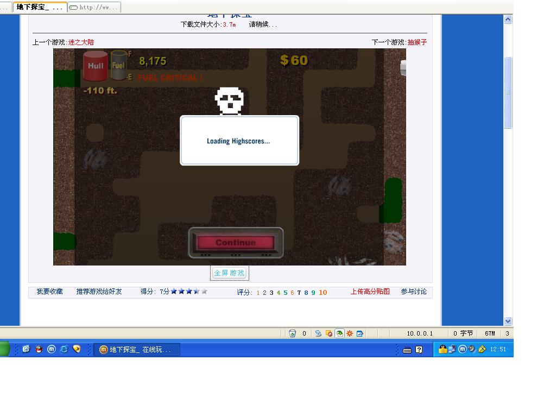
Task: Click the Loading Highscores dialog box
Action: pos(239,141)
